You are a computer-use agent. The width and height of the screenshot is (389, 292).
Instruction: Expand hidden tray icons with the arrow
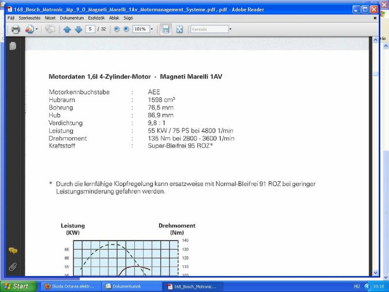pos(367,286)
